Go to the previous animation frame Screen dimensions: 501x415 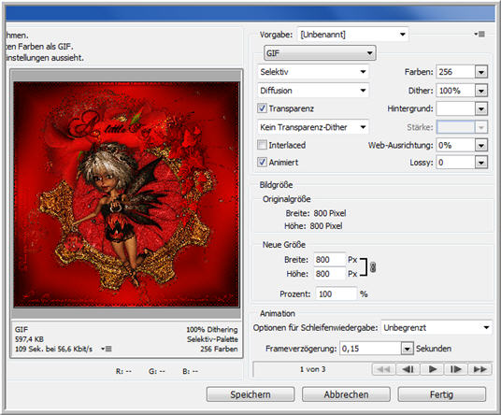(x=408, y=369)
